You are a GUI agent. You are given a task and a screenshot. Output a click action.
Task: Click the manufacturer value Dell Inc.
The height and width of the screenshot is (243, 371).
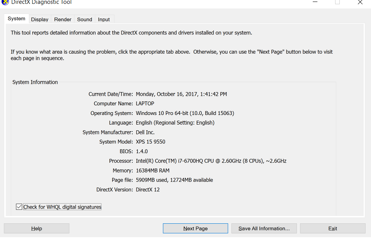[145, 132]
